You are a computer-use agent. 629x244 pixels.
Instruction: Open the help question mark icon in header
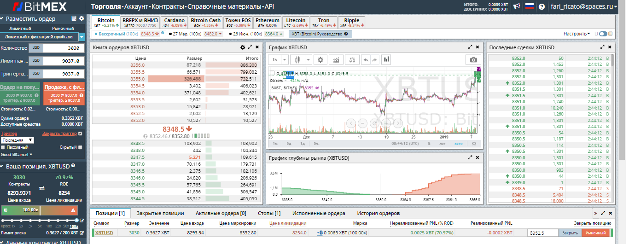coord(542,6)
